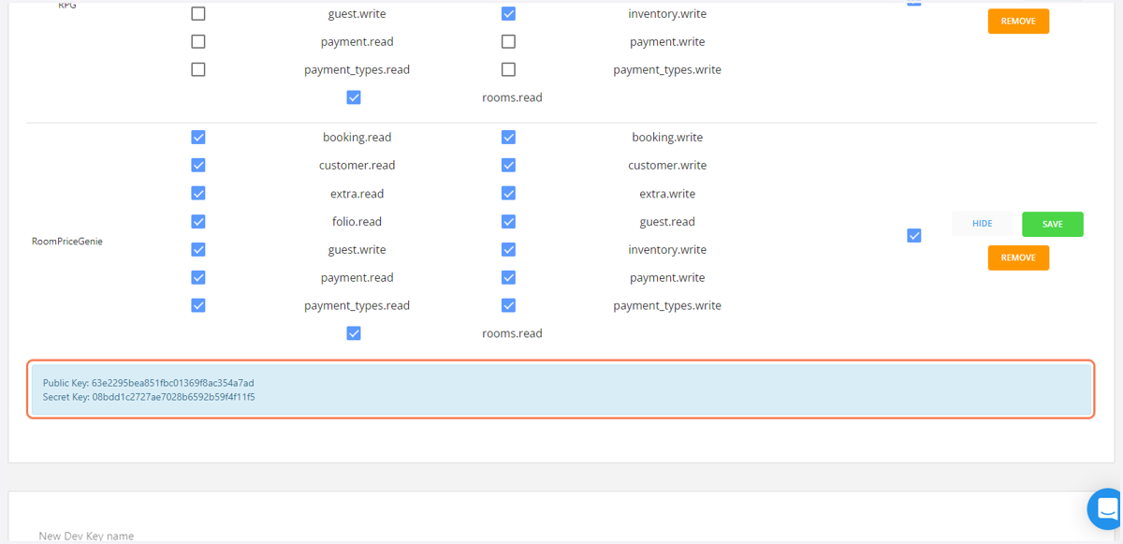The image size is (1123, 544).
Task: Click the RPG key name label
Action: point(67,5)
